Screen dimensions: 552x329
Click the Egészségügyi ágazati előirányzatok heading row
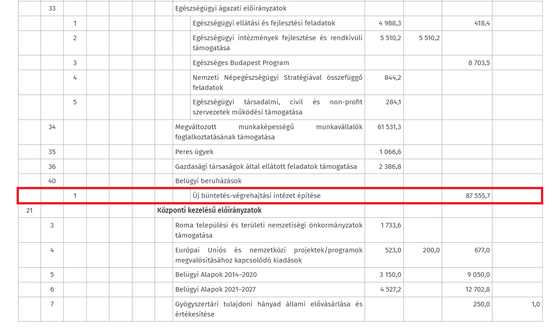click(x=231, y=8)
